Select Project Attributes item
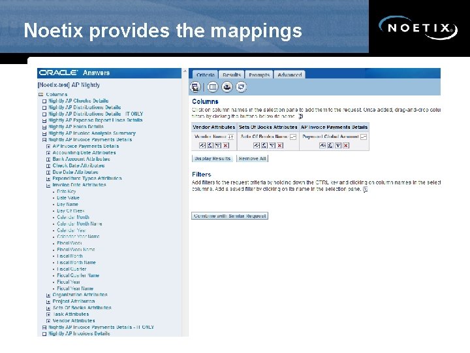 click(x=74, y=301)
